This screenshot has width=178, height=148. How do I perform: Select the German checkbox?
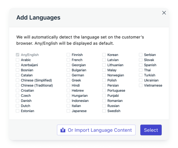click(x=68, y=75)
